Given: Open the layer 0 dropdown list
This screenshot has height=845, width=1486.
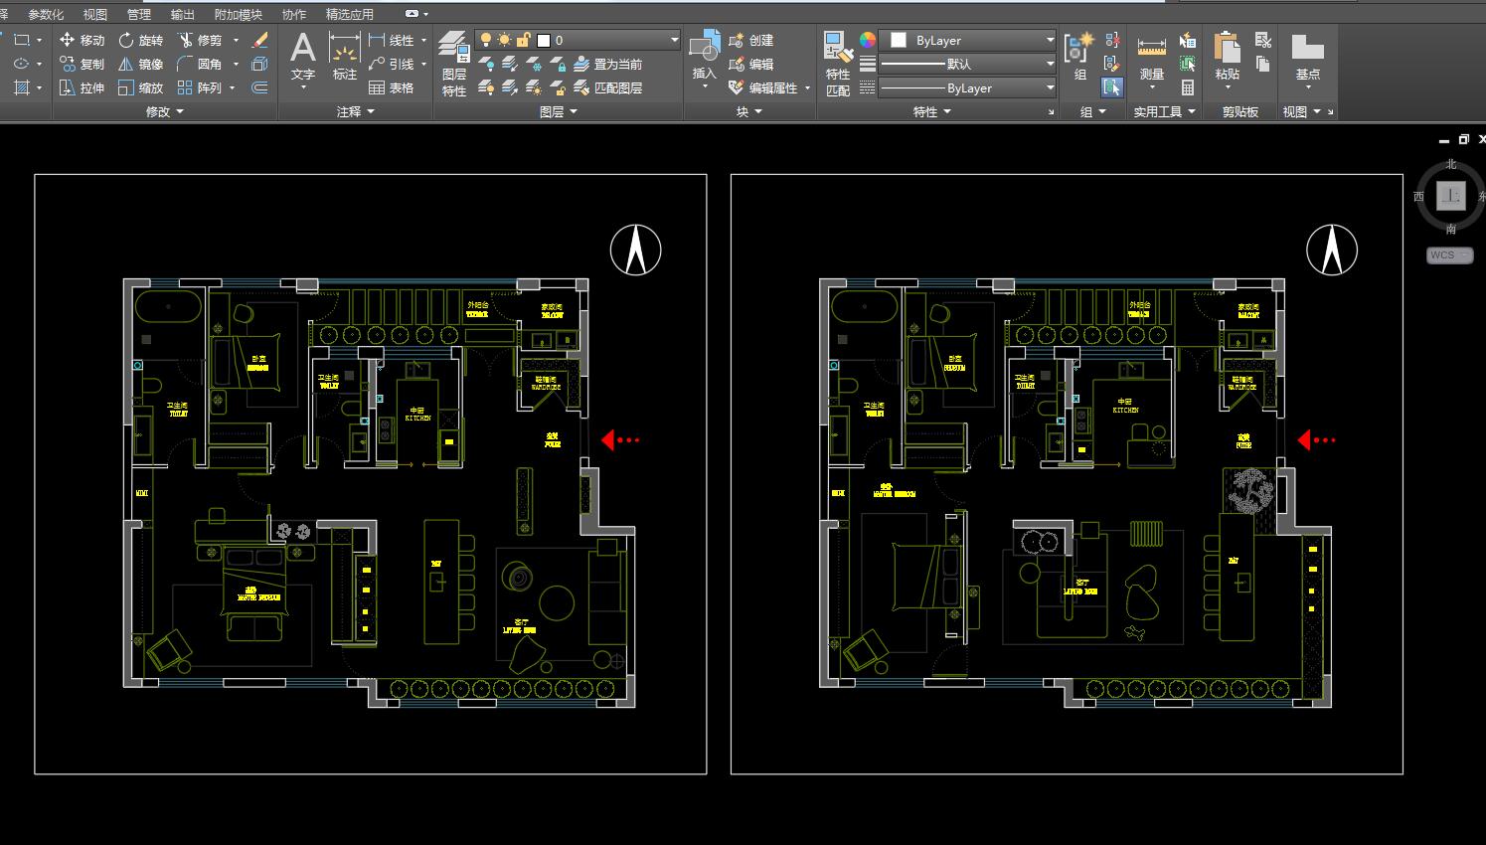Looking at the screenshot, I should pyautogui.click(x=674, y=40).
